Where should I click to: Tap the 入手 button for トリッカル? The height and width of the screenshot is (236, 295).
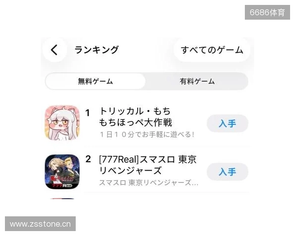coord(228,123)
